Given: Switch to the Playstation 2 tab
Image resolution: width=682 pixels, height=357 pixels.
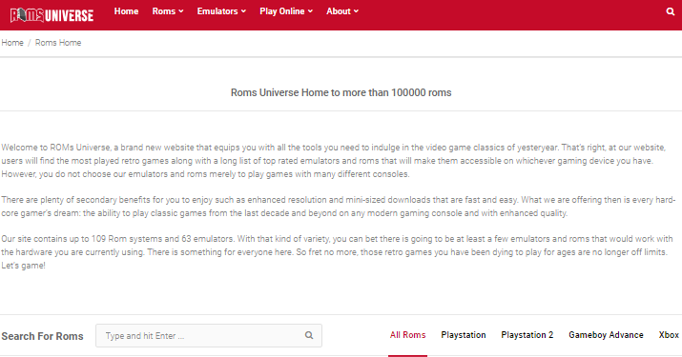Looking at the screenshot, I should coord(527,335).
